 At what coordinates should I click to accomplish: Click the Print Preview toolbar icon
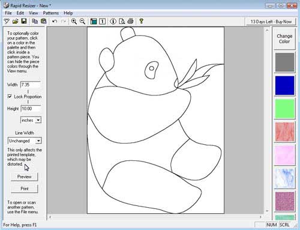(122, 21)
